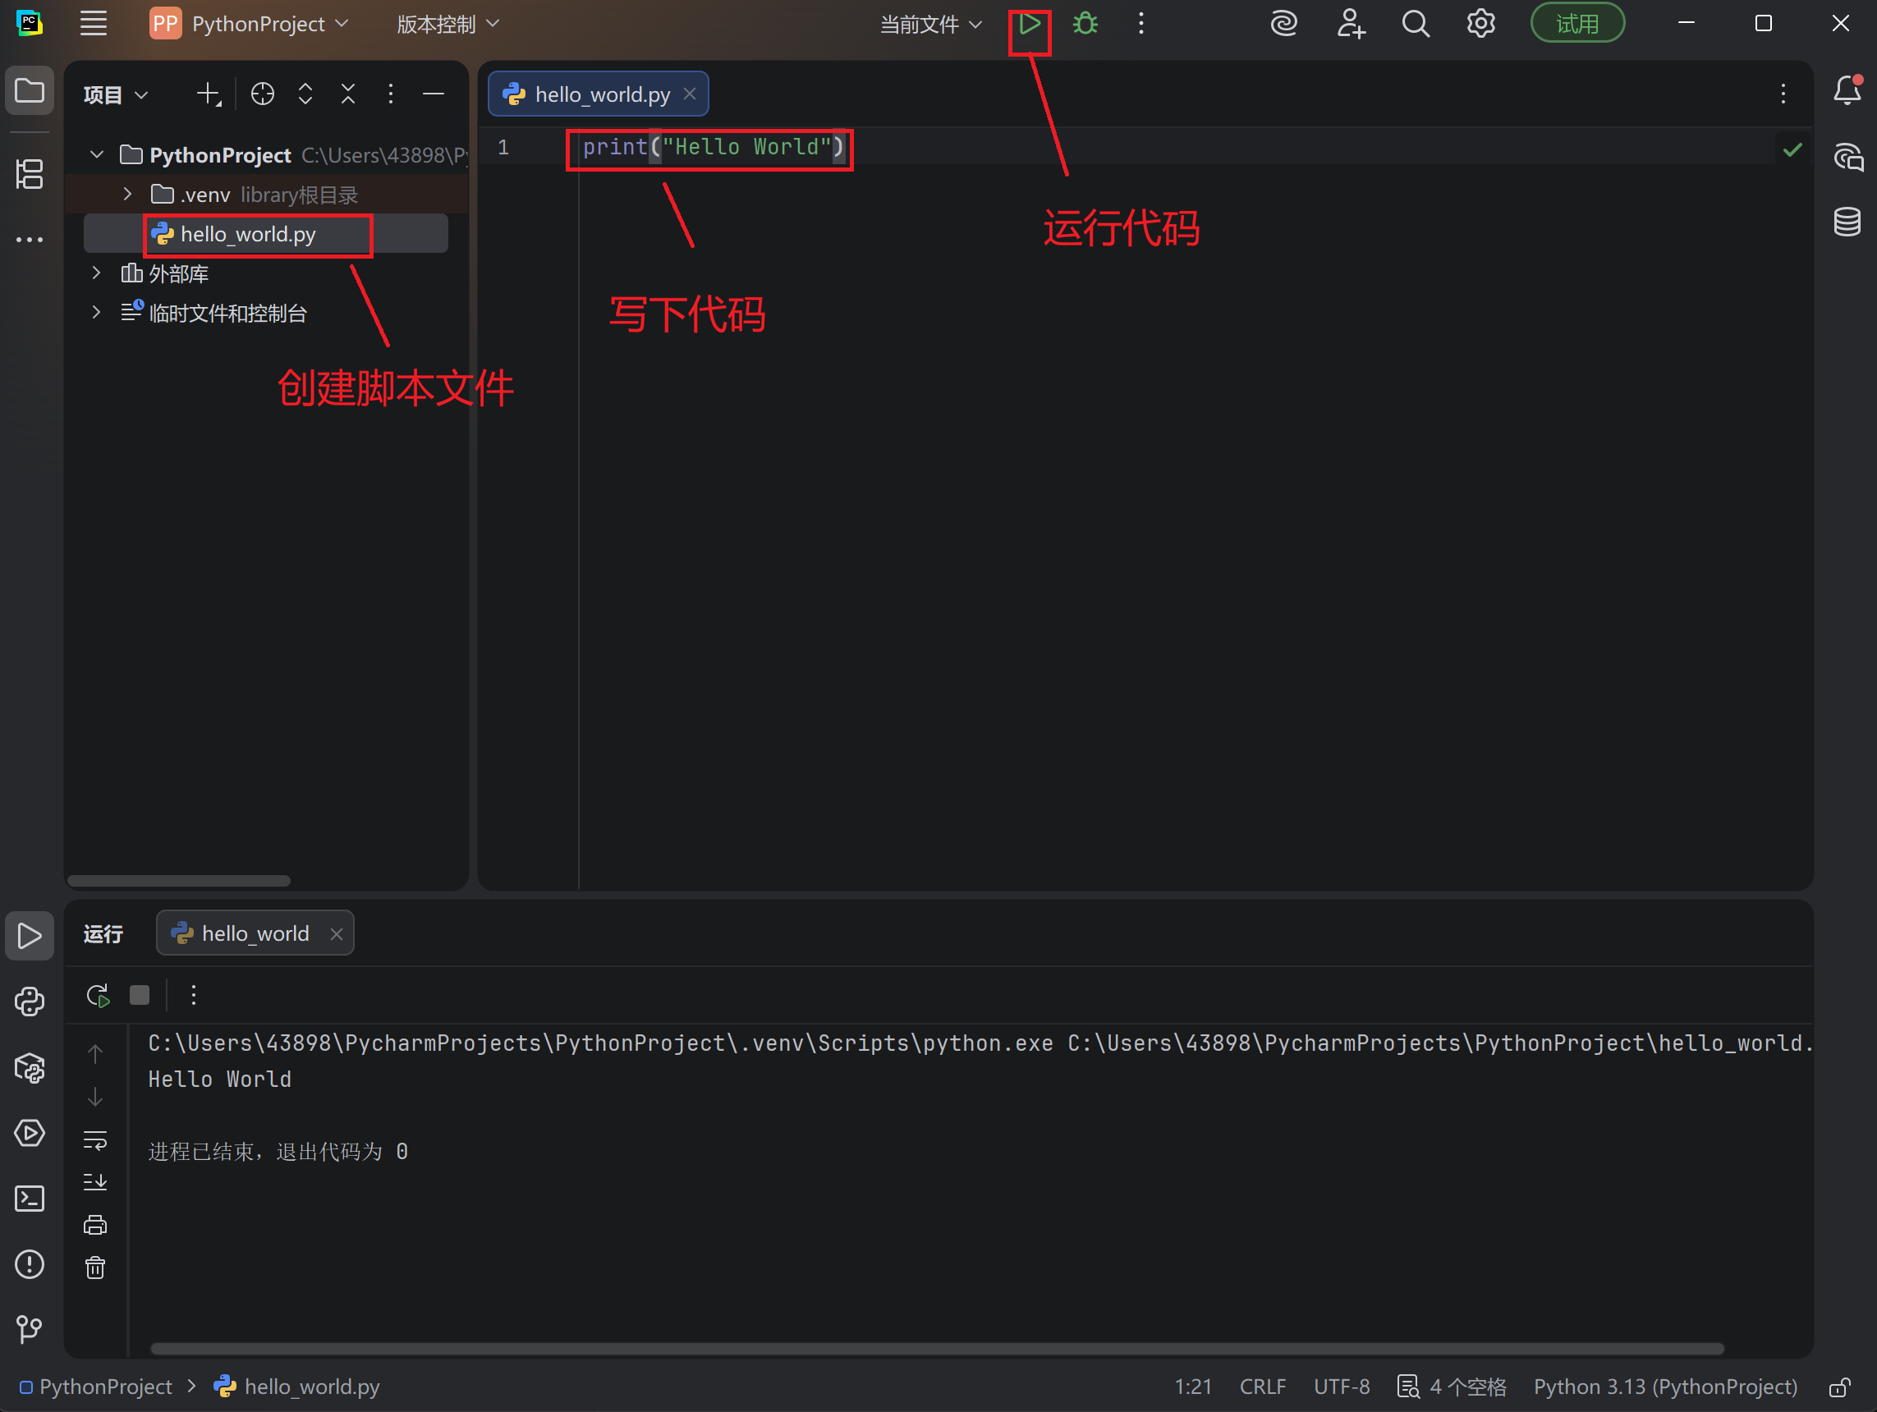This screenshot has width=1877, height=1412.
Task: Click the 试用 trial button
Action: [1576, 24]
